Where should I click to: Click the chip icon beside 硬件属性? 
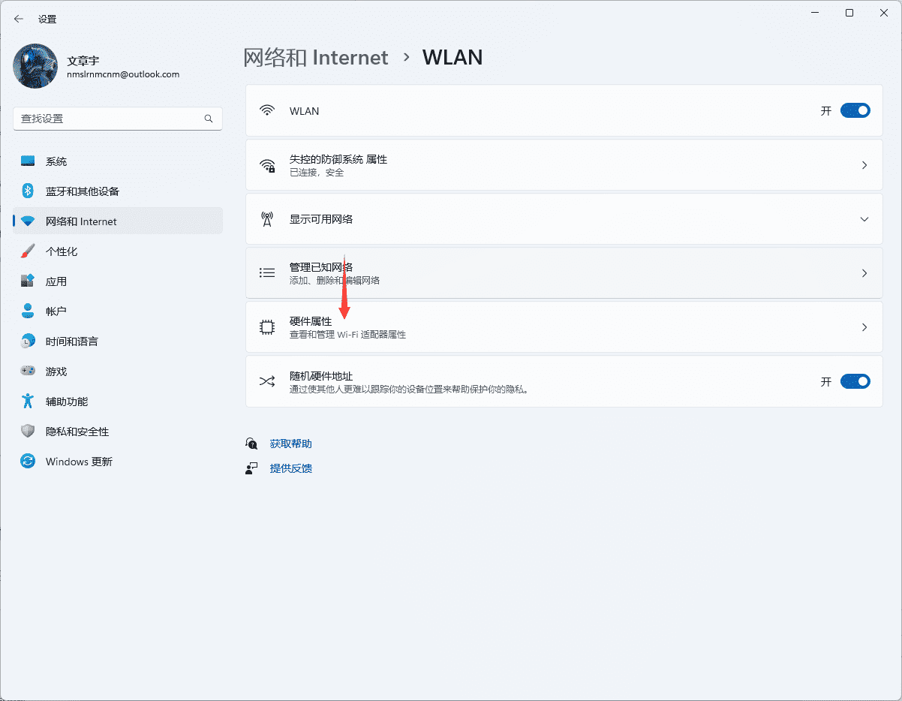(267, 326)
